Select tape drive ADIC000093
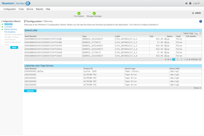 [x=113, y=78]
